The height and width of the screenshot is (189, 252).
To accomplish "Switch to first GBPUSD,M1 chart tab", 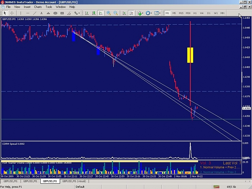I will click(x=10, y=181).
